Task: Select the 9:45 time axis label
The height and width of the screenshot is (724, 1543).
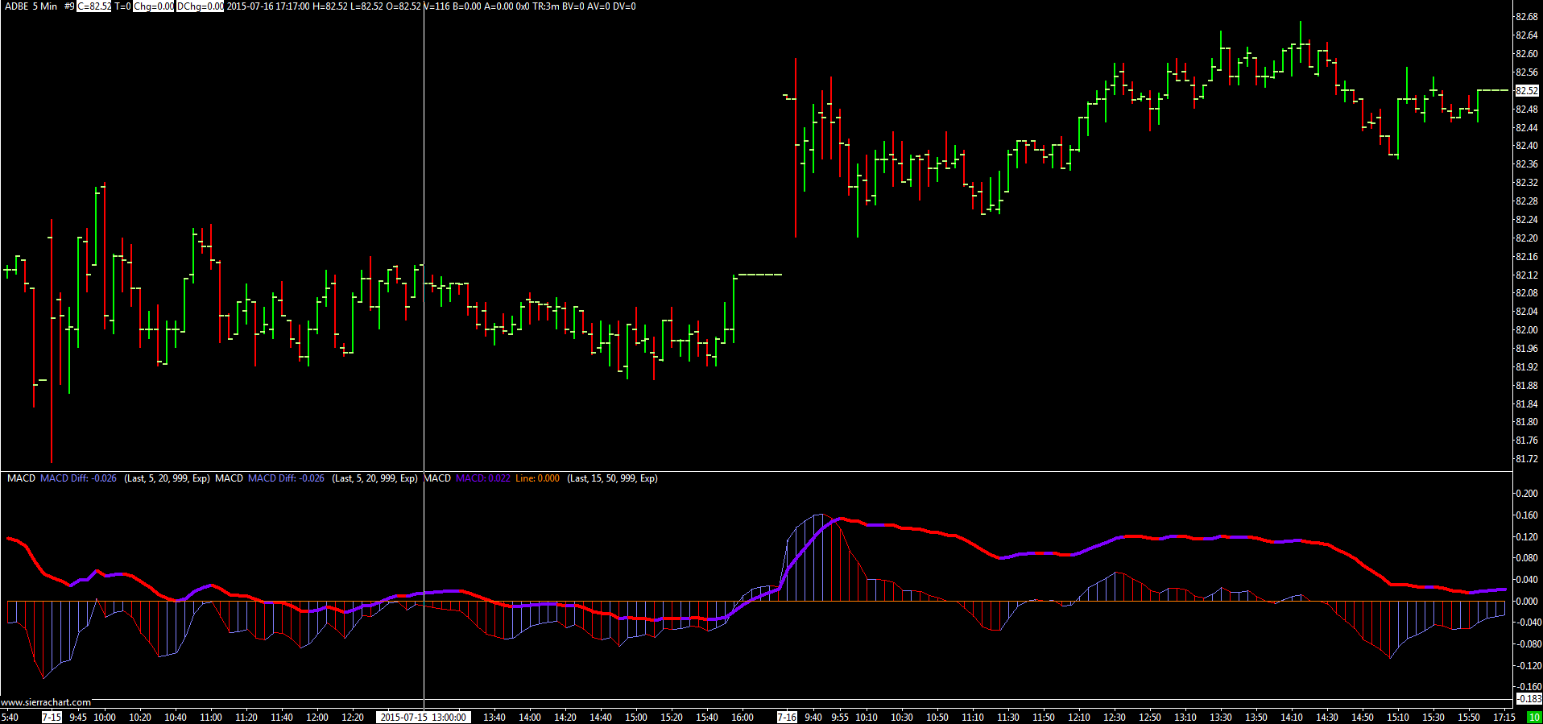Action: tap(78, 718)
